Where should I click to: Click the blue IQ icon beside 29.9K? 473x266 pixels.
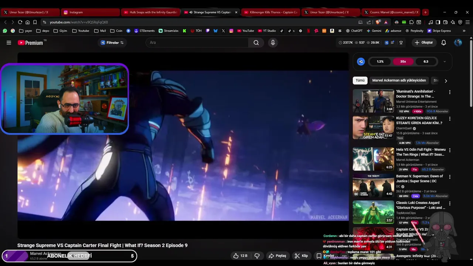coord(387,42)
